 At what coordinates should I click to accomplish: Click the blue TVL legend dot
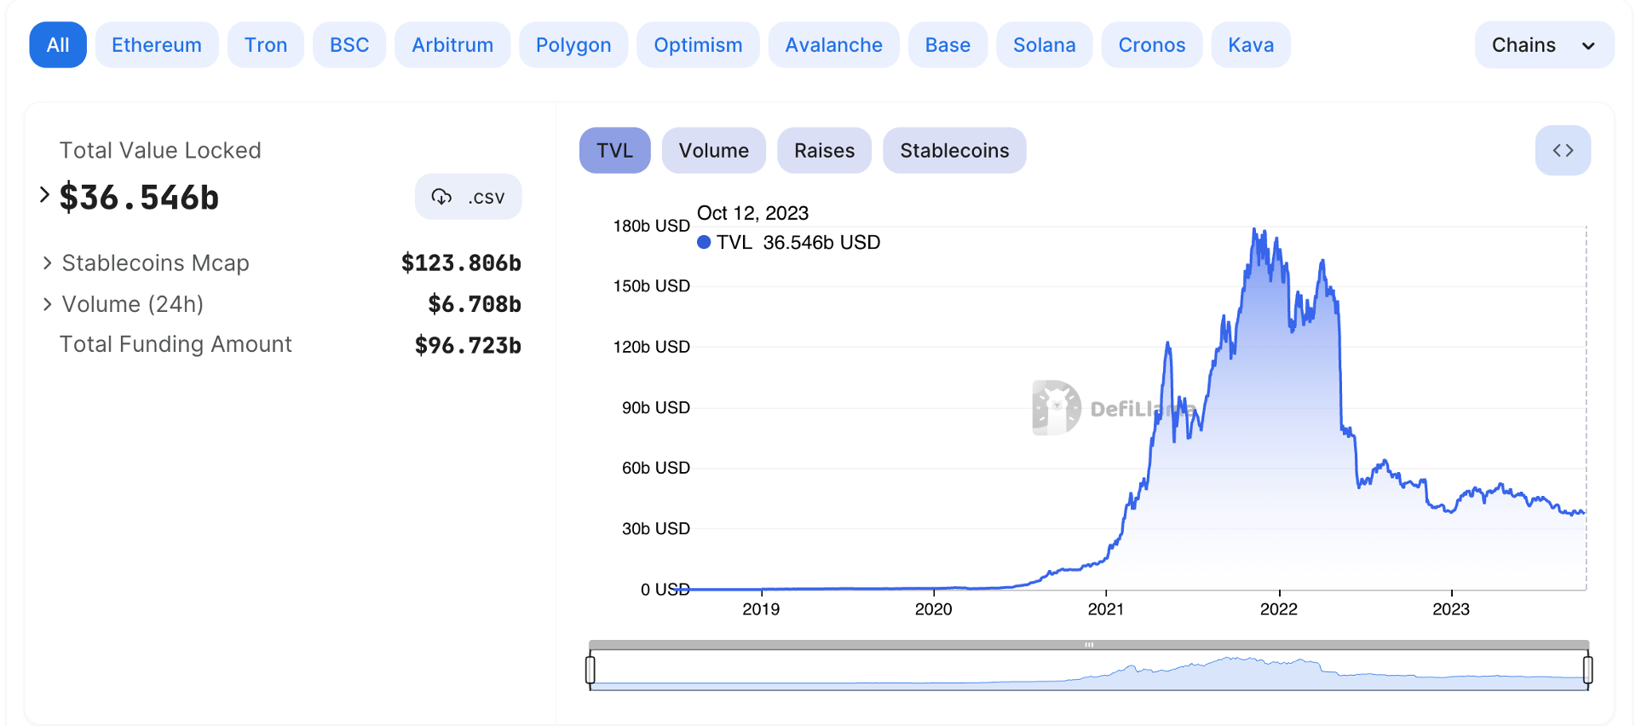(x=704, y=242)
